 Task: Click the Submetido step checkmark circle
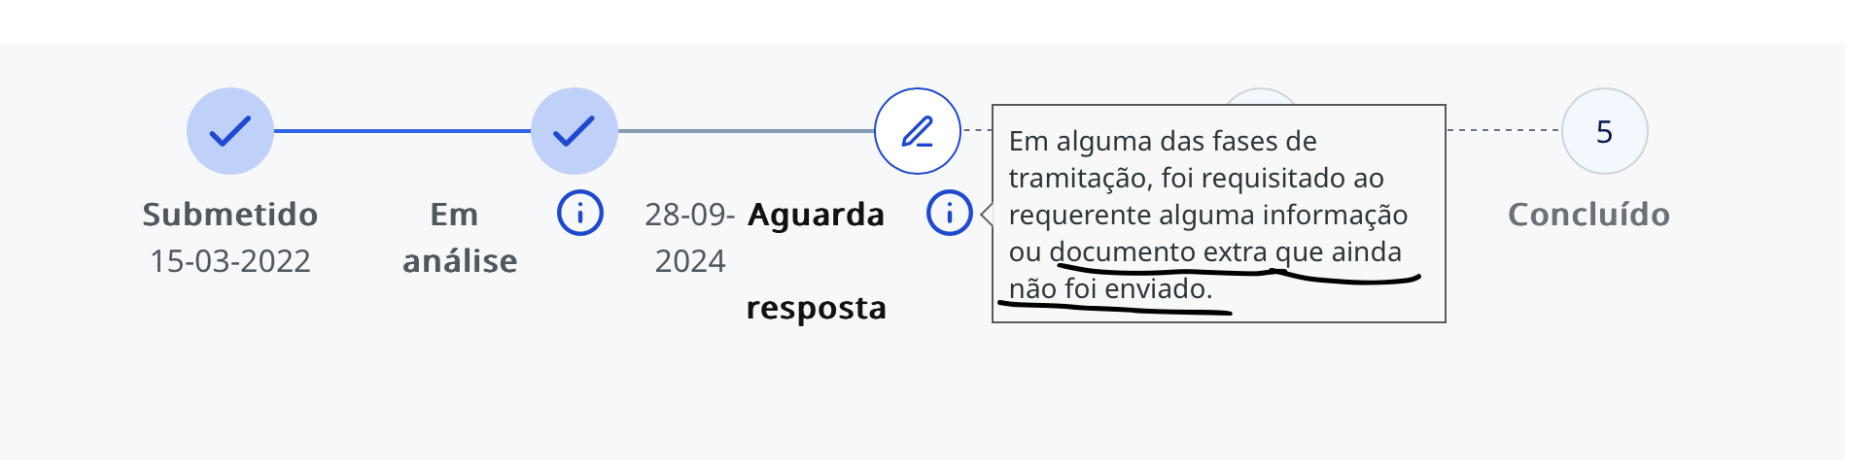[x=230, y=131]
